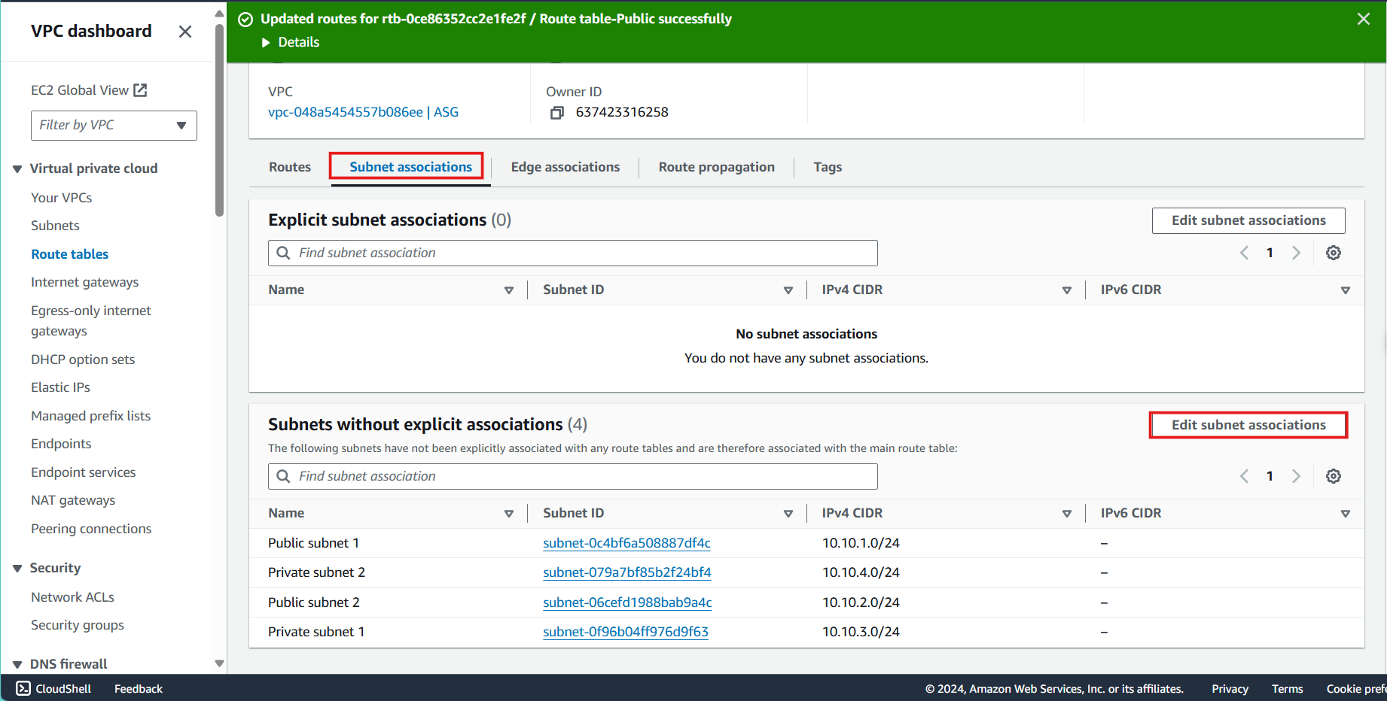Navigate to NAT gateways in the sidebar
The image size is (1387, 701).
pyautogui.click(x=73, y=499)
